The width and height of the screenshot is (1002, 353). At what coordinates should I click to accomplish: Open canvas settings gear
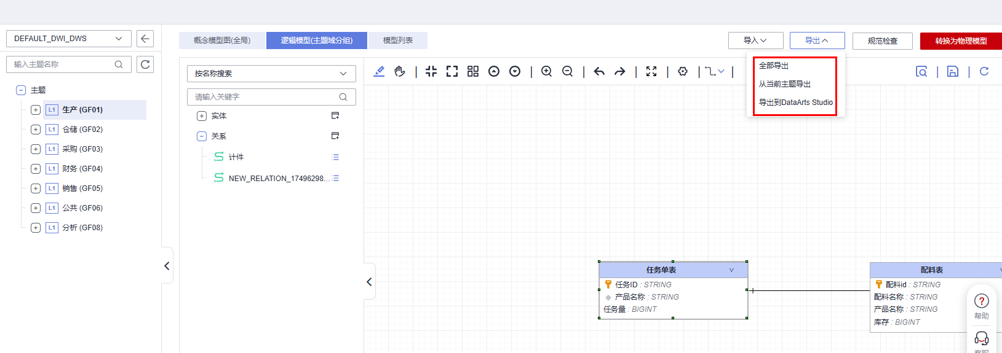click(x=683, y=71)
